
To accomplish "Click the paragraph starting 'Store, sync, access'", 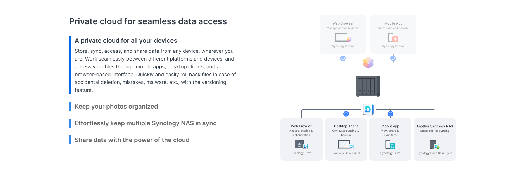I will click(x=155, y=71).
